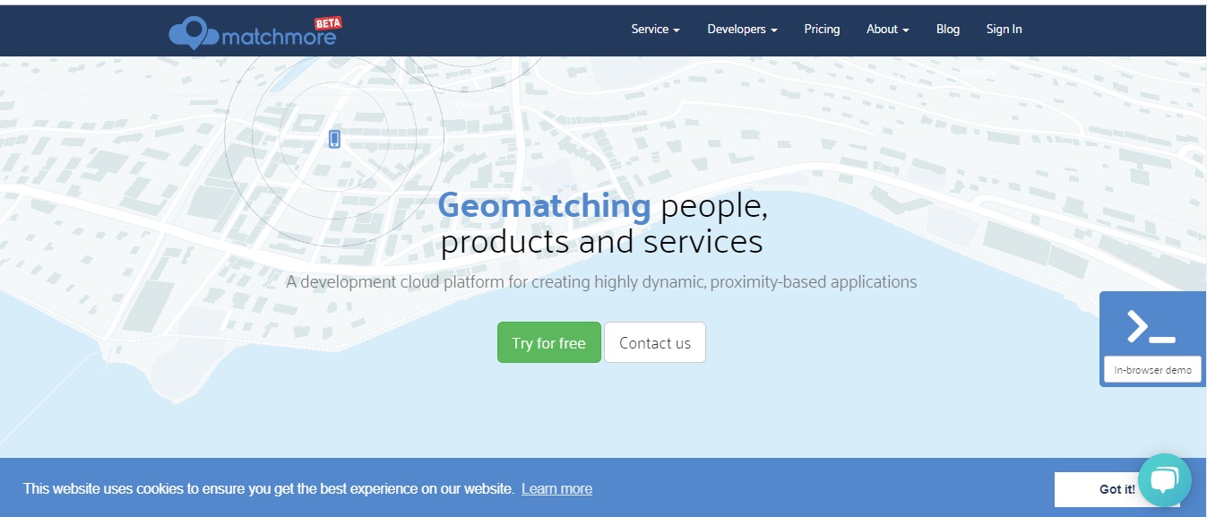This screenshot has height=517, width=1207.
Task: Expand the About dropdown menu
Action: [x=887, y=30]
